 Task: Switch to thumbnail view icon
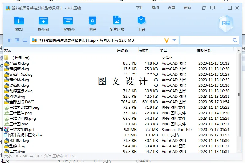pos(17,40)
